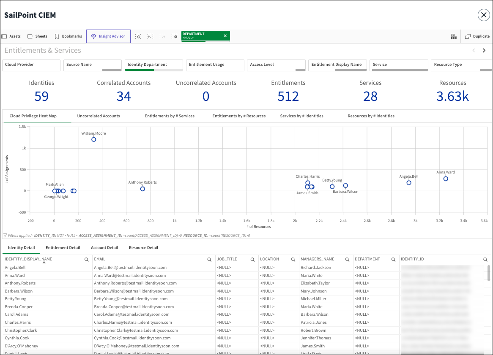The height and width of the screenshot is (355, 493).
Task: Switch to Resources by # Identities tab
Action: click(371, 116)
